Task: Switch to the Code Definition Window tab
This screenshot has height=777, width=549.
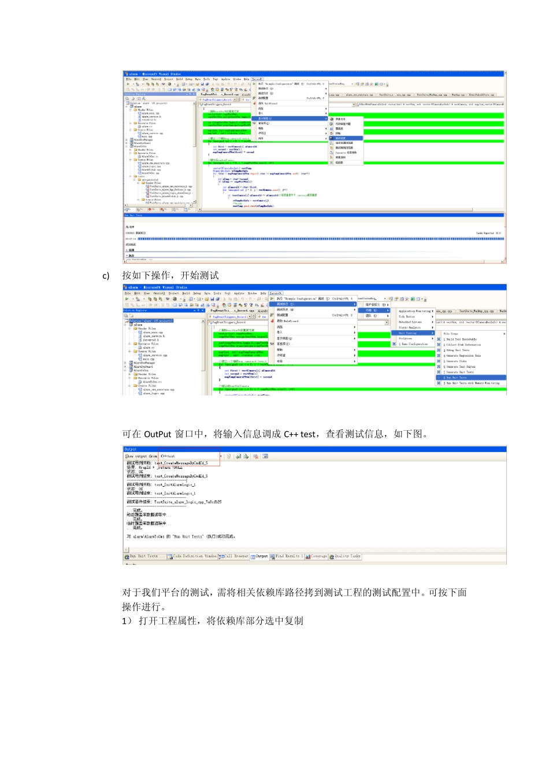Action: [192, 556]
